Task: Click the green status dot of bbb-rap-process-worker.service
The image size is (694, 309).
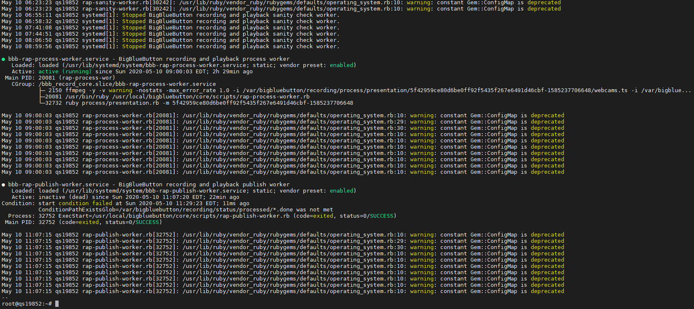Action: (3, 59)
